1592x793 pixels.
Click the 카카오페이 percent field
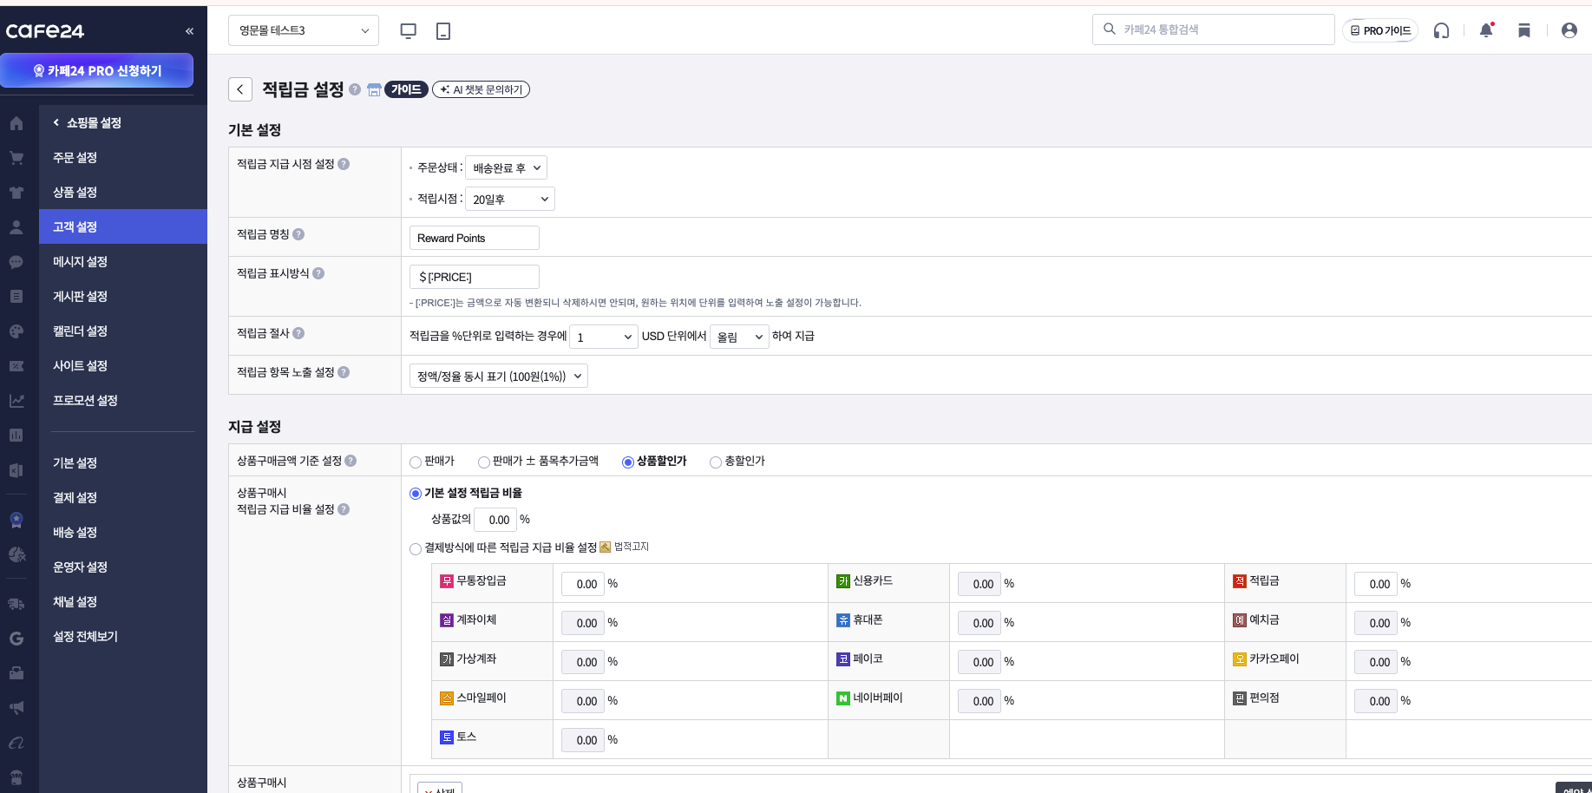click(1376, 662)
